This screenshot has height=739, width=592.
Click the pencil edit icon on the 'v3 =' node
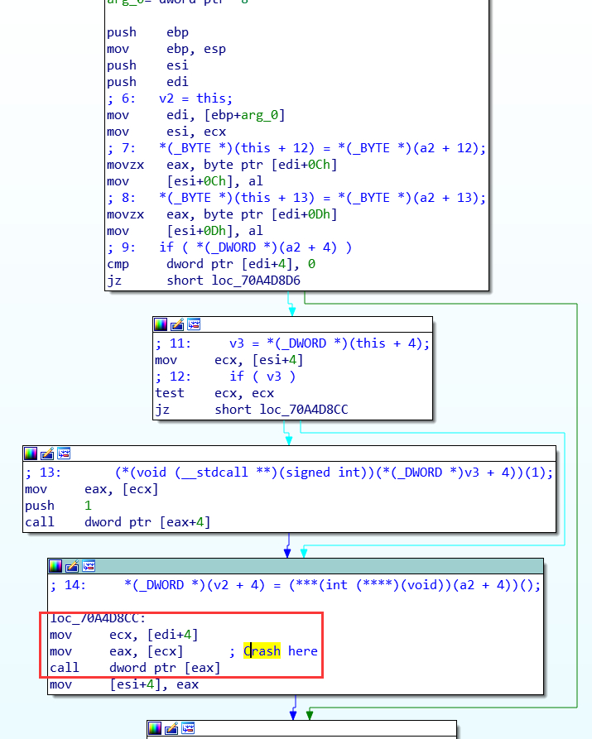coord(177,324)
